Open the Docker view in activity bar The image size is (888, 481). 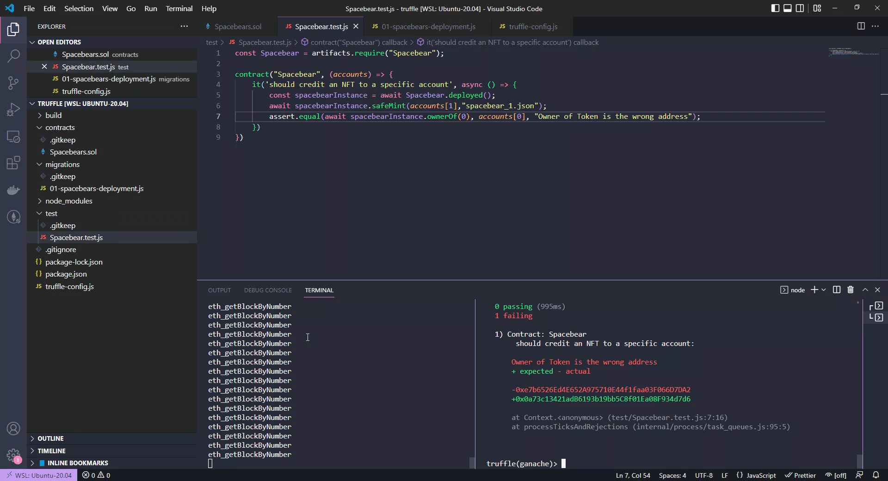[x=13, y=190]
